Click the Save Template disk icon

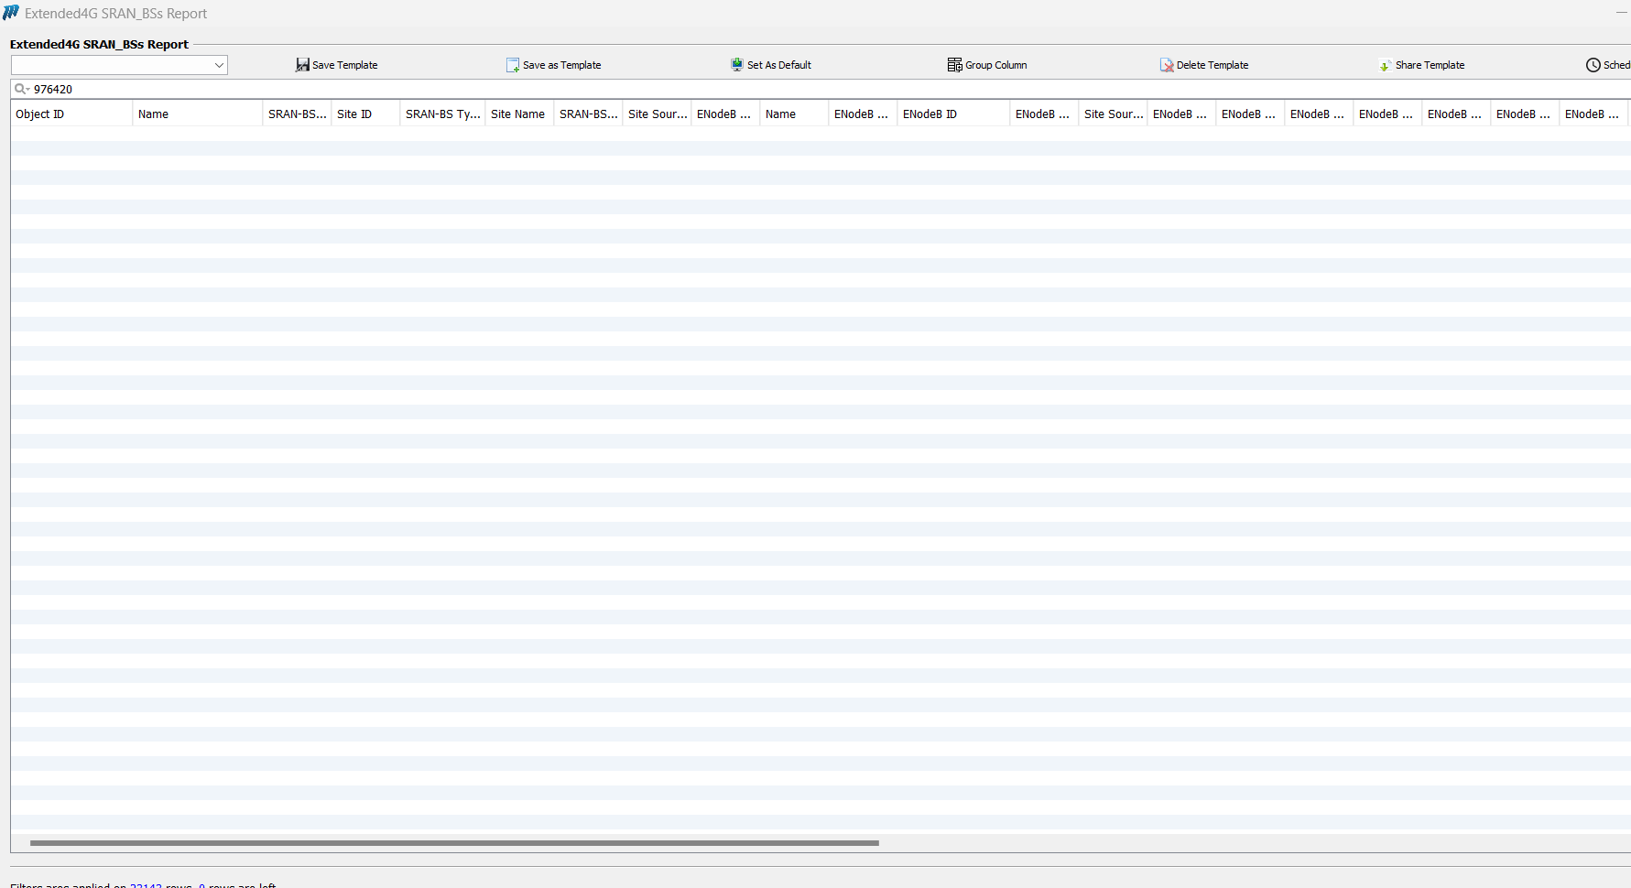point(302,65)
